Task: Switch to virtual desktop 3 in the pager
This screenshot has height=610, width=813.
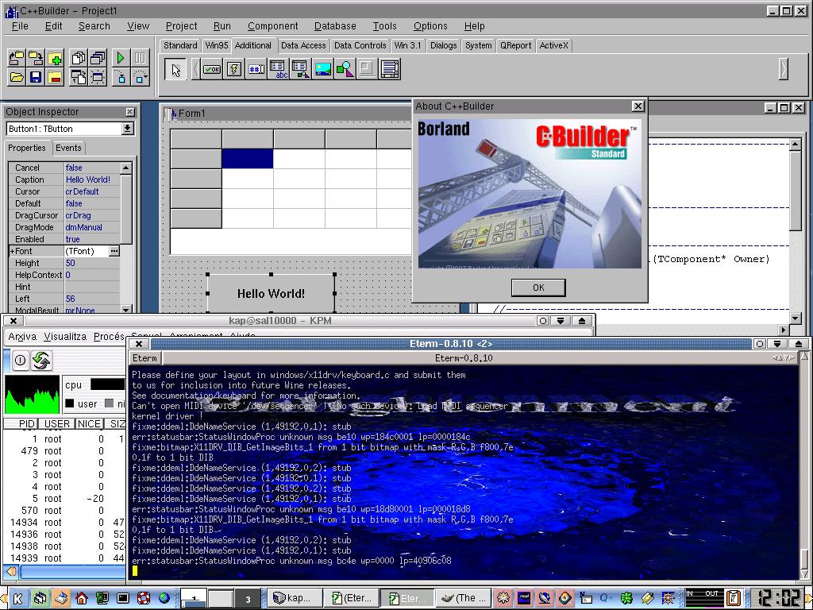Action: tap(248, 599)
